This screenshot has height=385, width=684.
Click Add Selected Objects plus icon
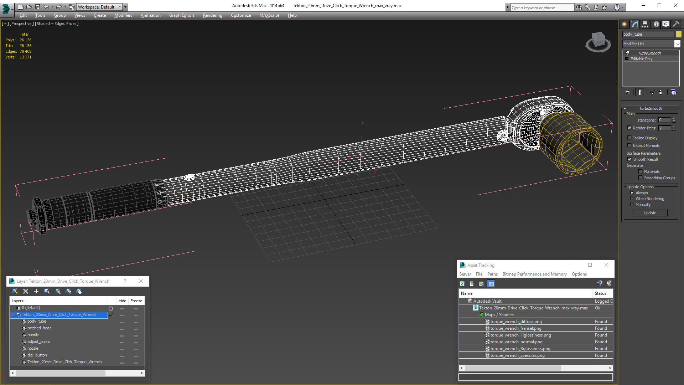click(36, 291)
